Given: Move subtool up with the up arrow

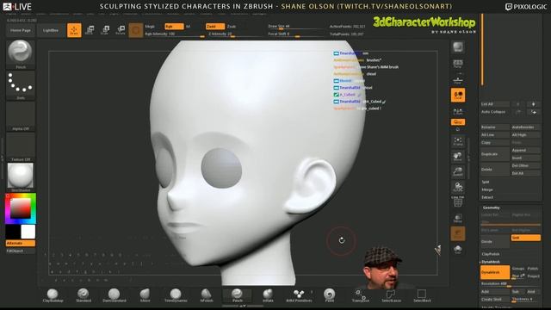Looking at the screenshot, I should pyautogui.click(x=518, y=104).
